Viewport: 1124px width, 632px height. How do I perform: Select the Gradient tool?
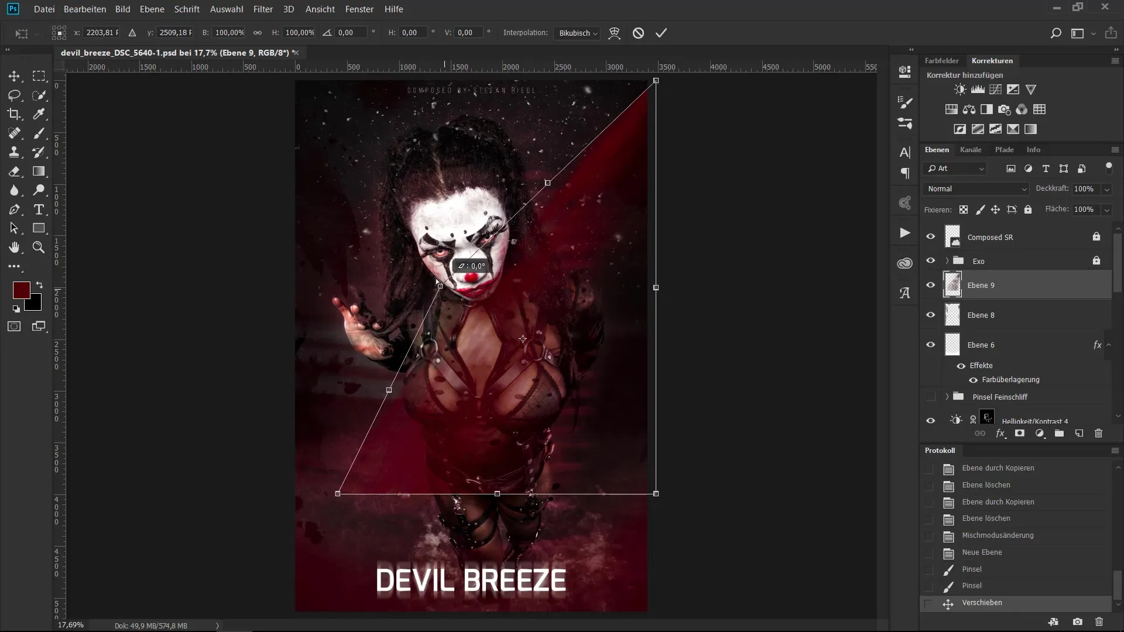point(39,171)
